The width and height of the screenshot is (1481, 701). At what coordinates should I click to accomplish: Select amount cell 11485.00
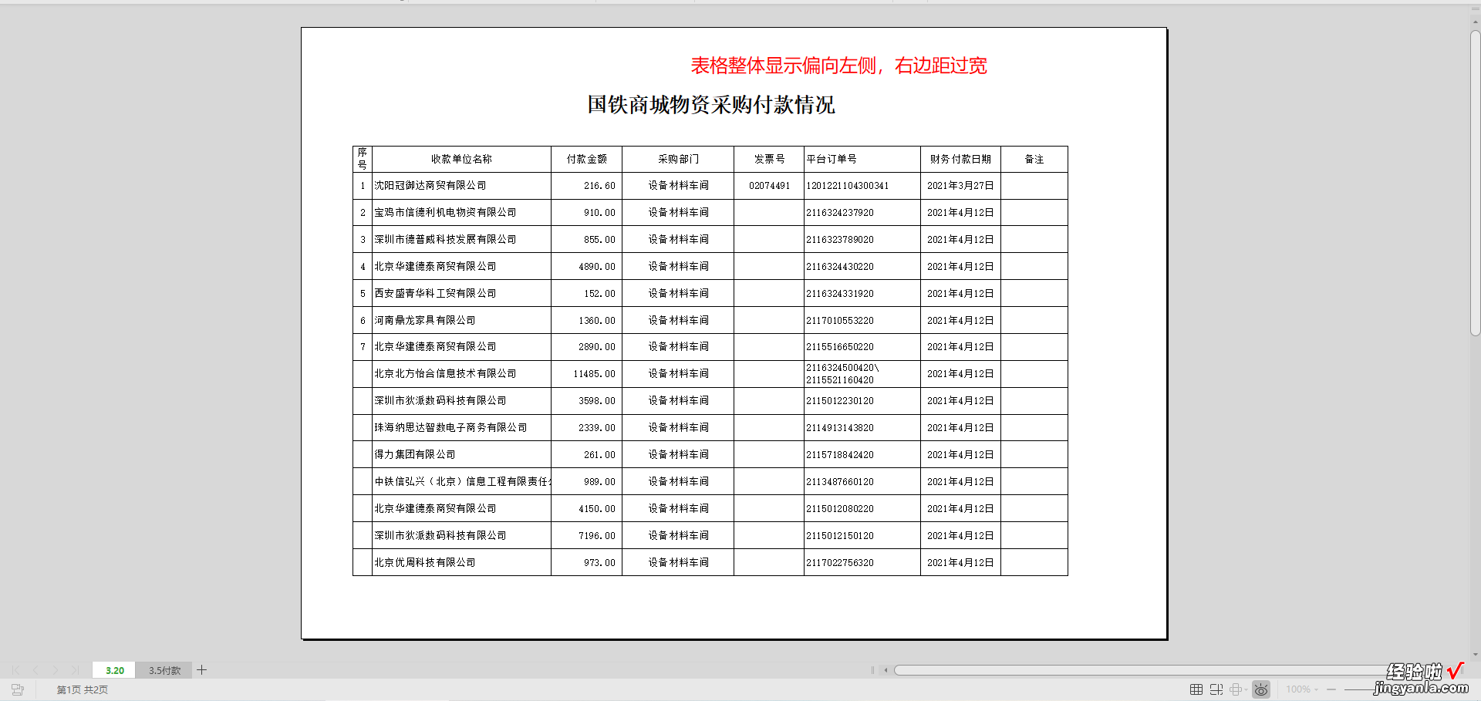tap(586, 374)
